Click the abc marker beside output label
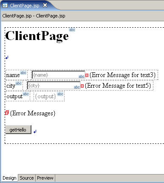The width and height of the screenshot is (164, 183). (x=26, y=94)
